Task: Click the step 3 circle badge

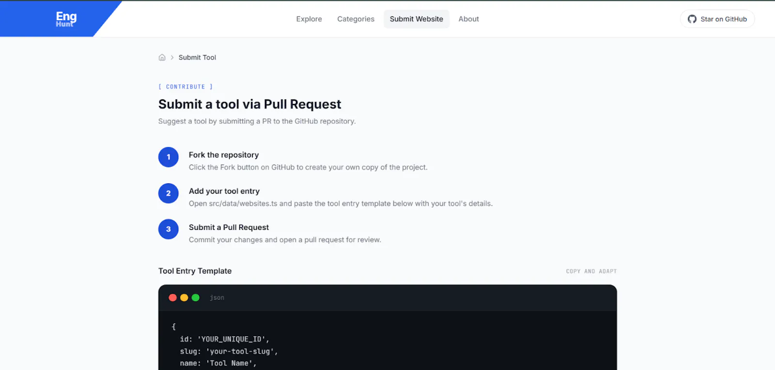Action: point(169,229)
